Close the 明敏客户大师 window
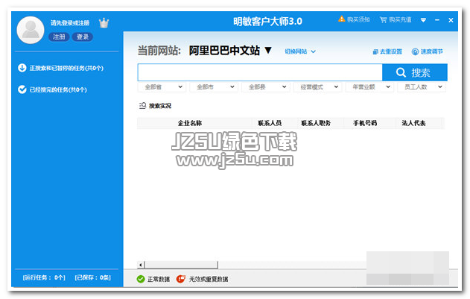The width and height of the screenshot is (470, 299). (451, 20)
